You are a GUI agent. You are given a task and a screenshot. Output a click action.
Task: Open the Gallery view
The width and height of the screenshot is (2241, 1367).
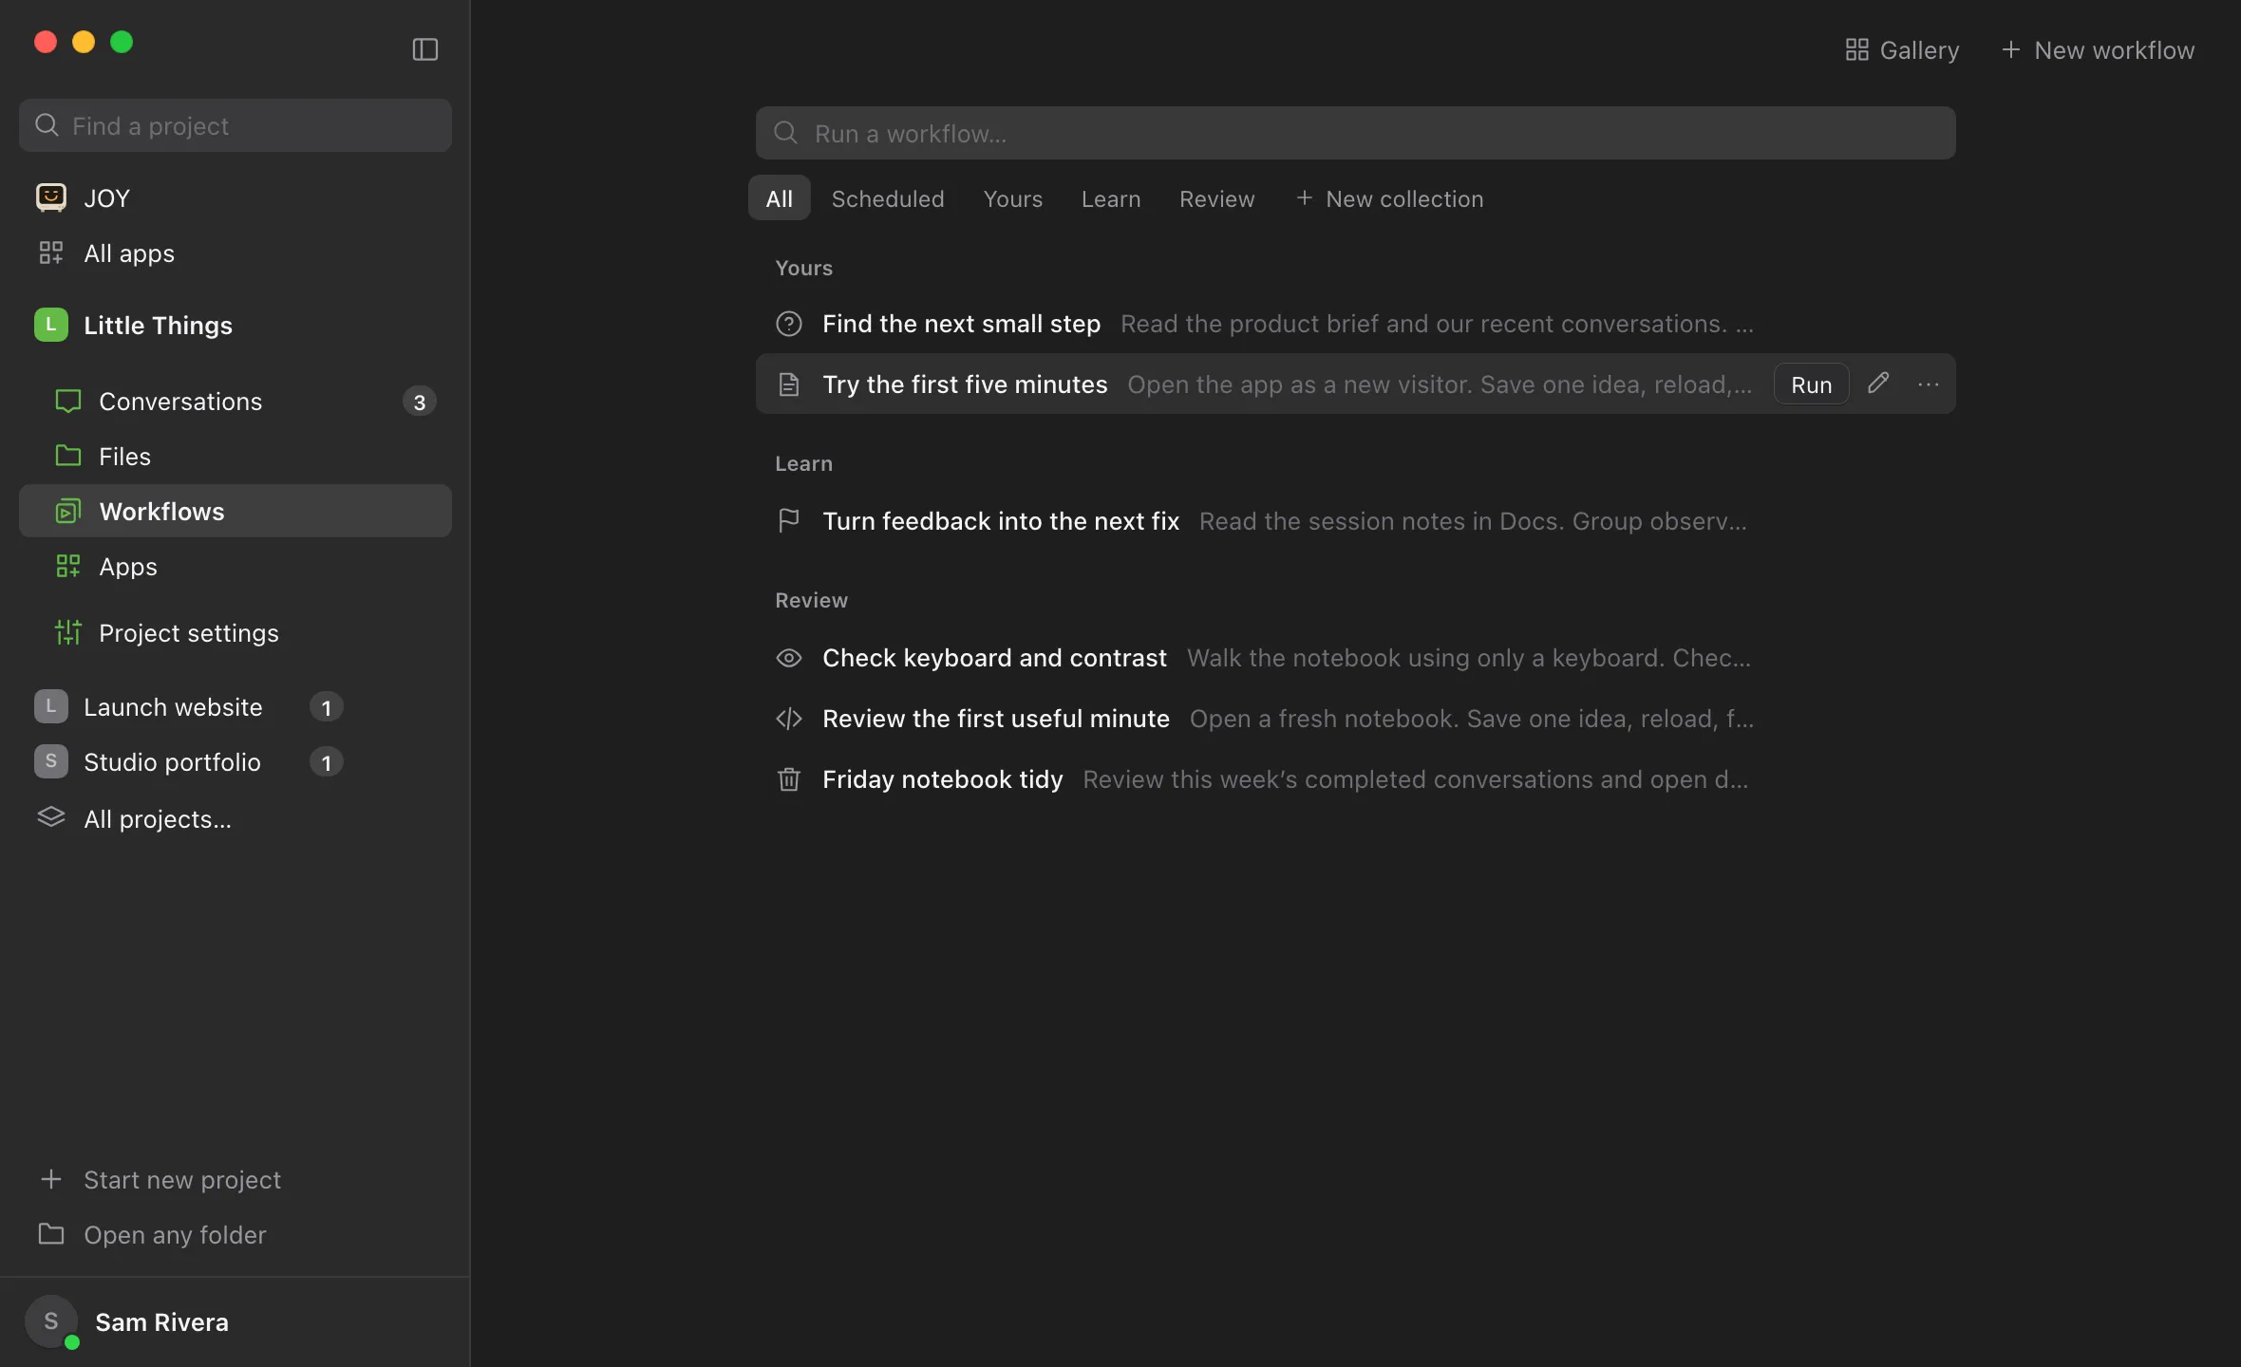[1902, 49]
